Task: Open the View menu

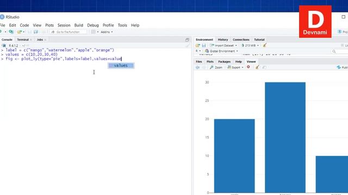Action: (x=37, y=25)
